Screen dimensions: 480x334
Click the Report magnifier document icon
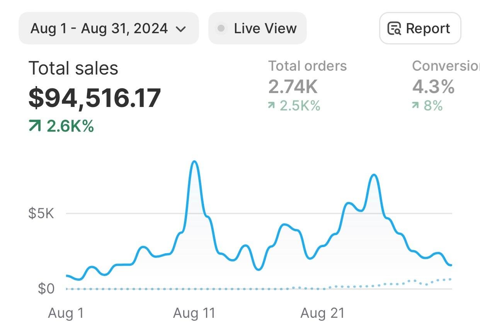394,29
